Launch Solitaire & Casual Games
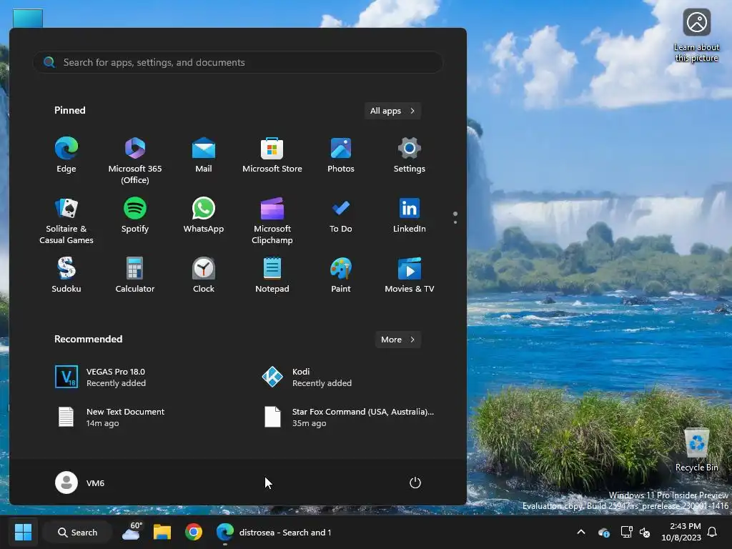The width and height of the screenshot is (732, 549). [66, 220]
